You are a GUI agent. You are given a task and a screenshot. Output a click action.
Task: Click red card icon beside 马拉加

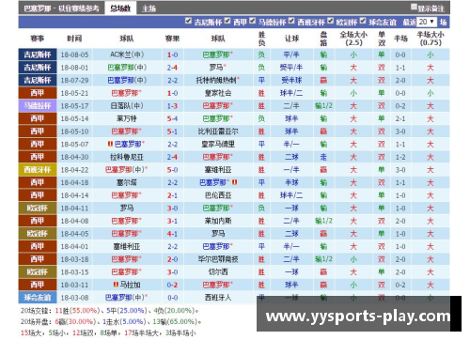click(116, 285)
